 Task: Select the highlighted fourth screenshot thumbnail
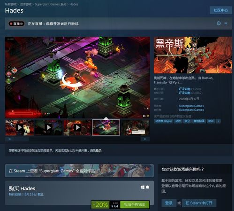pos(106,127)
